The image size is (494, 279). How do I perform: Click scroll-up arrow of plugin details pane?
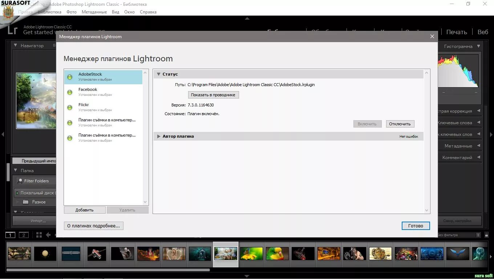tap(427, 73)
